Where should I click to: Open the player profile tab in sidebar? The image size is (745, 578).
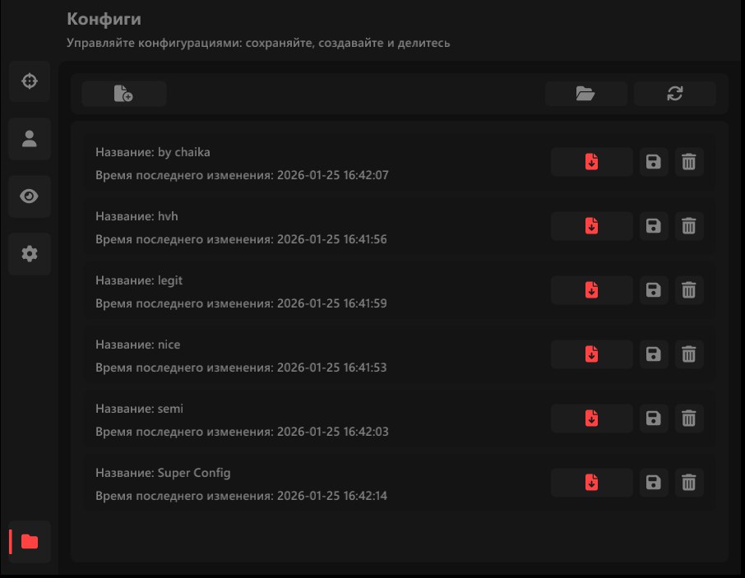(x=30, y=139)
